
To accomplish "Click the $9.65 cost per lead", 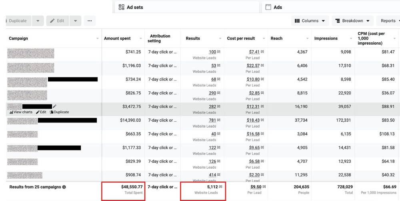I will click(x=254, y=148).
